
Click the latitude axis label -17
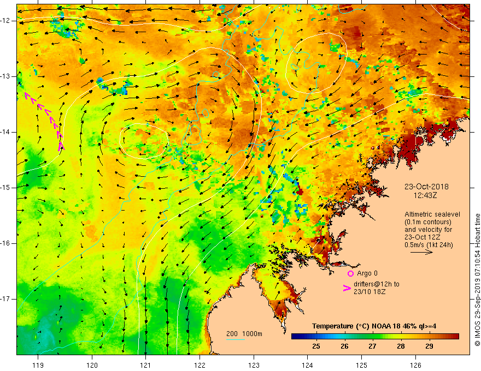coord(6,299)
